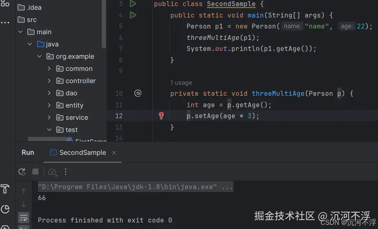Expand the entity package

click(x=49, y=106)
